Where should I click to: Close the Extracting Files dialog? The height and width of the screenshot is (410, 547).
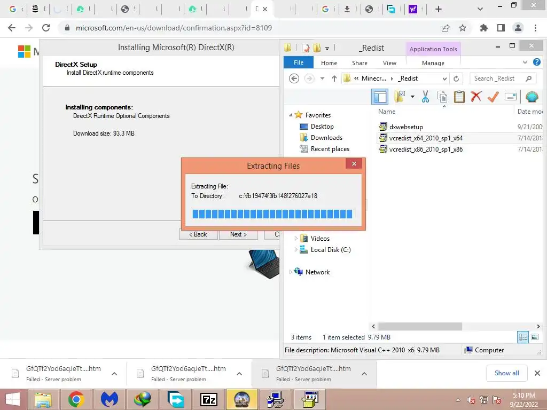pyautogui.click(x=354, y=163)
